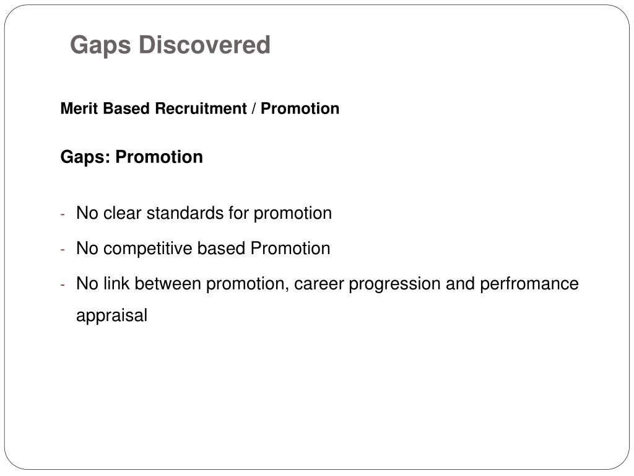The height and width of the screenshot is (476, 634).
Task: Click the word 'Gaps' in the slide title
Action: 101,45
